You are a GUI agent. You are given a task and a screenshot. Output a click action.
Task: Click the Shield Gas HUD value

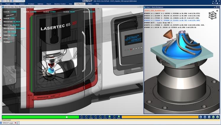[14, 35]
